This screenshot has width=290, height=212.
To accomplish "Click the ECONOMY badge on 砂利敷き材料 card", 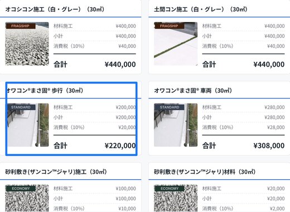I will (170, 189).
